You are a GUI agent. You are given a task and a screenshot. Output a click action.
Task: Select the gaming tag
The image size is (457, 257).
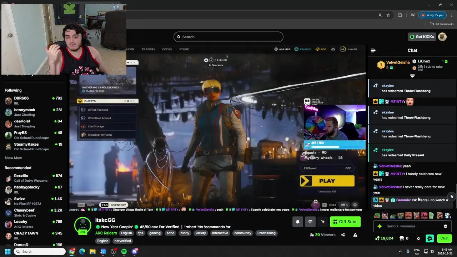point(155,233)
